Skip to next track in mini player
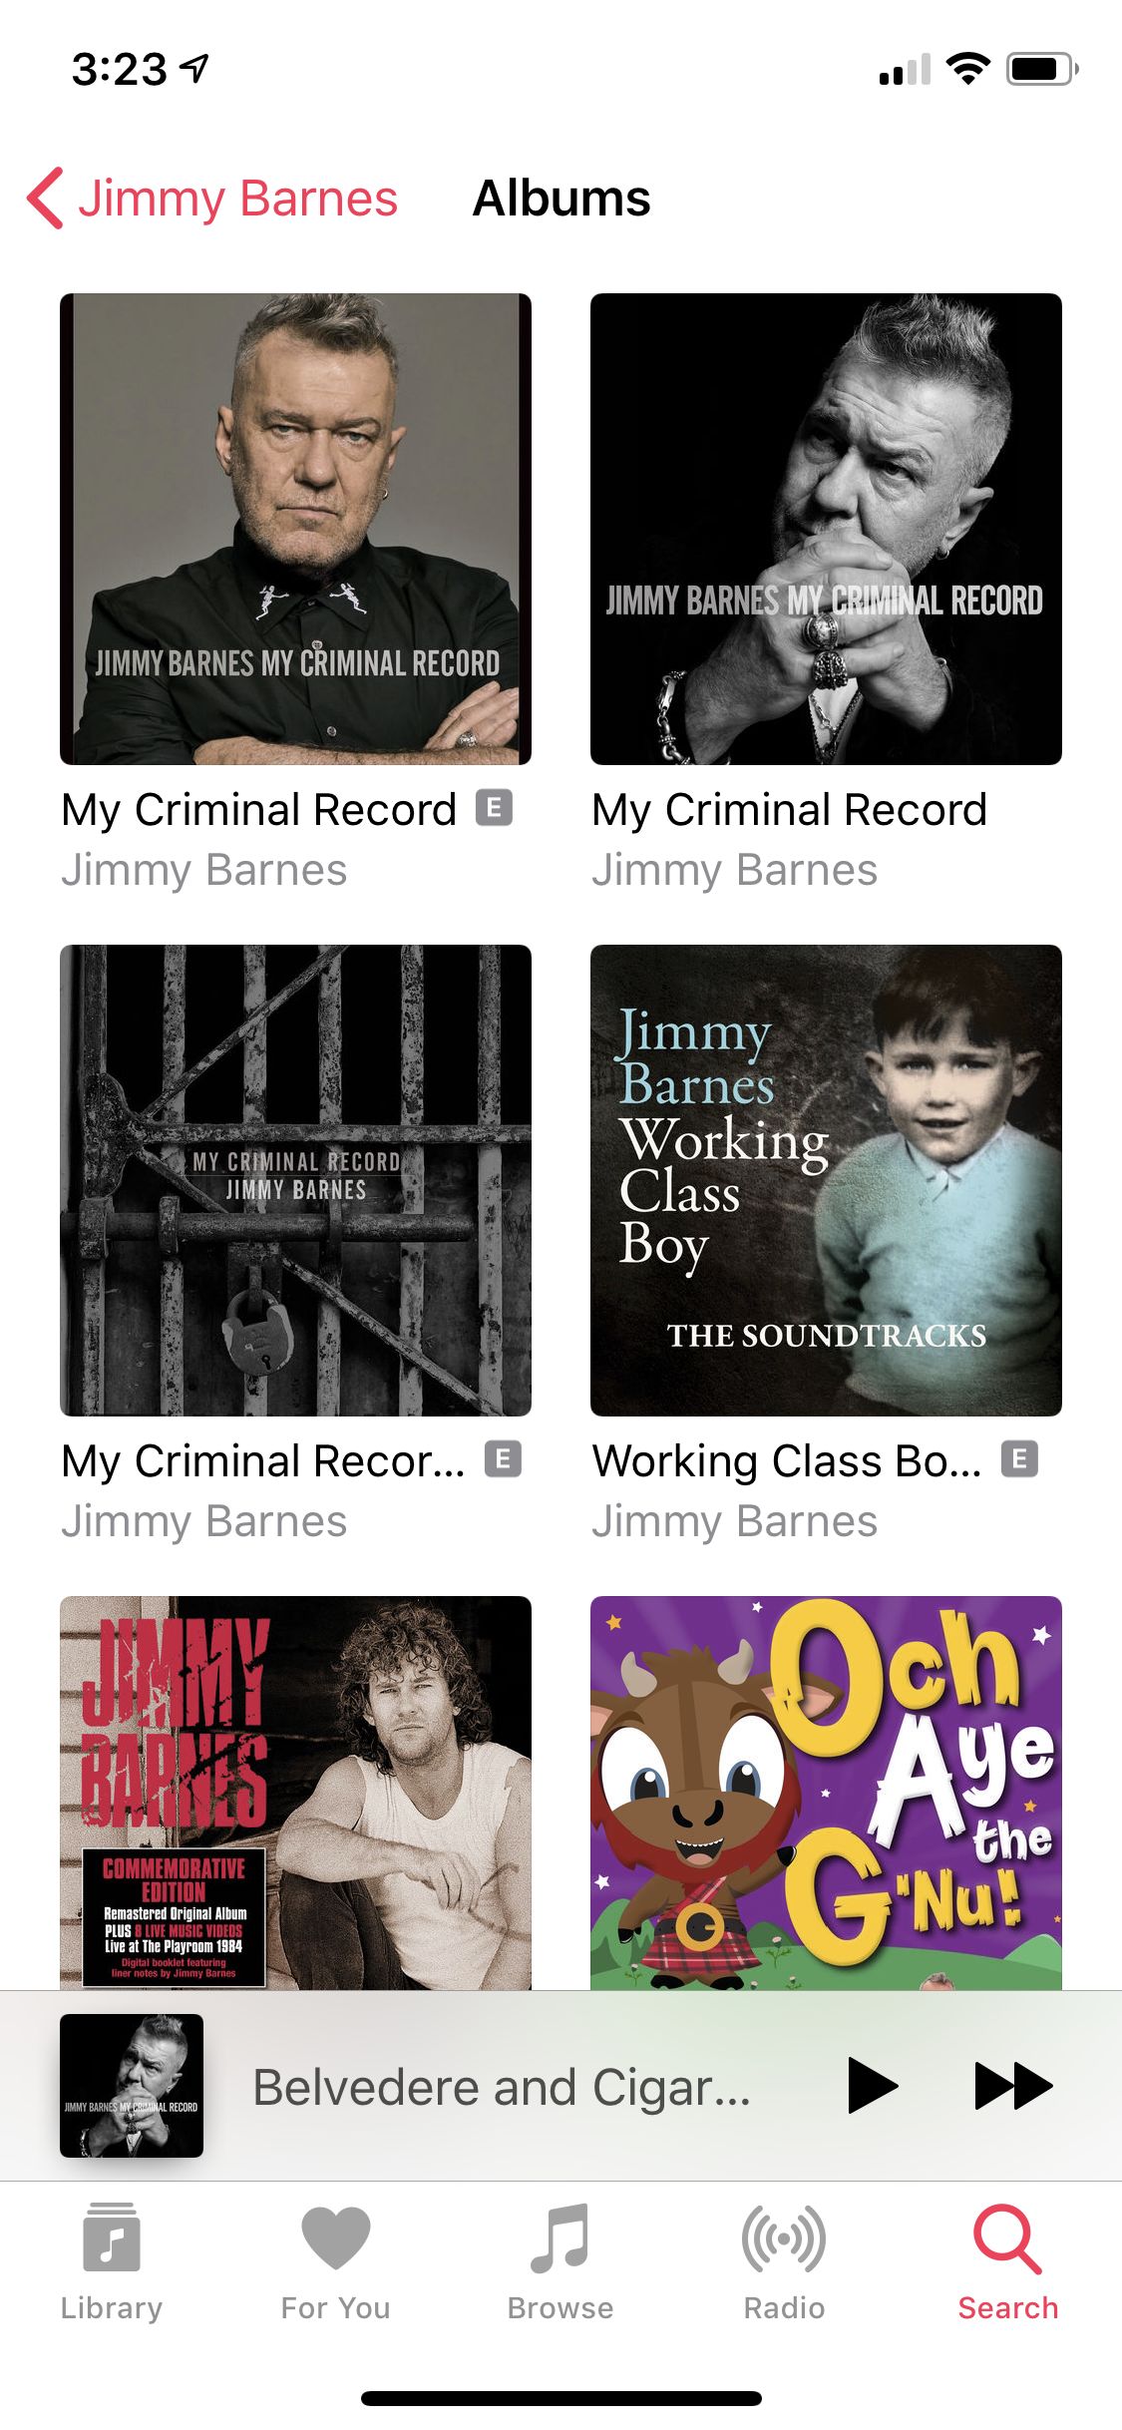Screen dimensions: 1122x2430 click(x=1012, y=2086)
